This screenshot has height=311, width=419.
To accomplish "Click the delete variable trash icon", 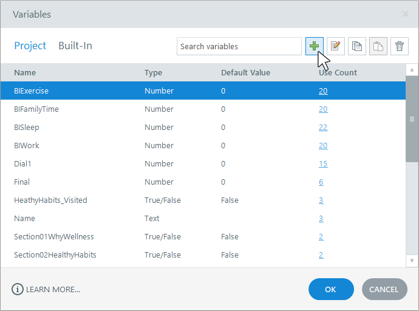I will tap(400, 46).
